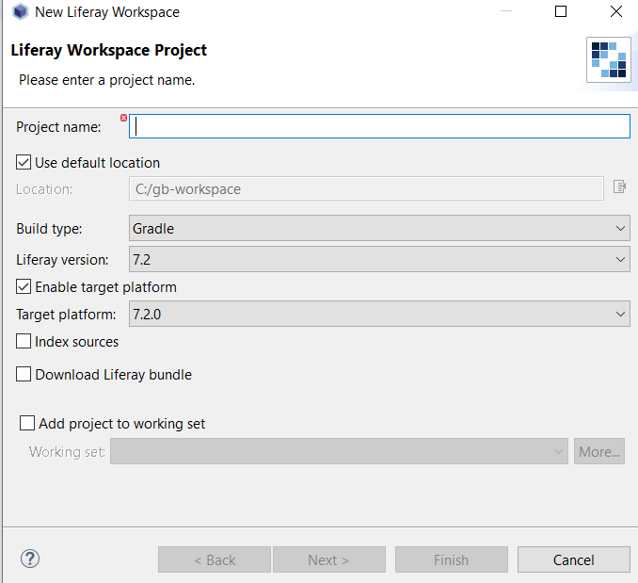Screen dimensions: 638x583
Task: Click the 'Location:' label
Action: coord(44,189)
